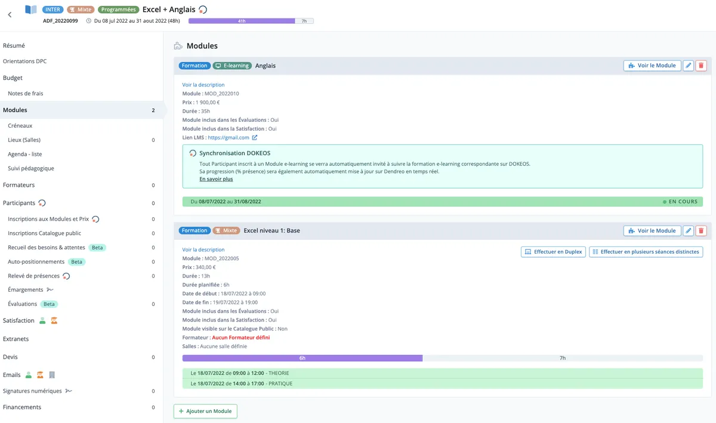Edit the Excel niveau 1 module pencil icon
Image resolution: width=716 pixels, height=423 pixels.
pos(688,231)
